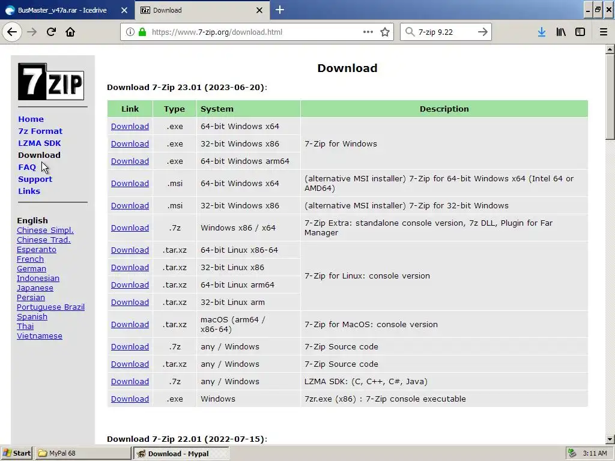Switch language to German
This screenshot has width=615, height=461.
click(x=31, y=269)
